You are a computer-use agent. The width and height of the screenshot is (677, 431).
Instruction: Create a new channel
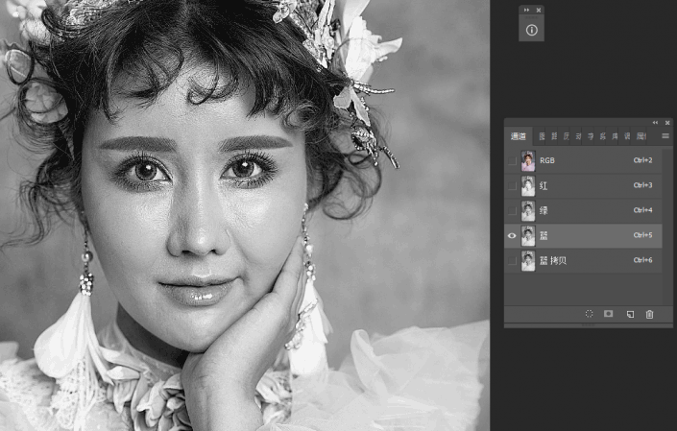630,314
